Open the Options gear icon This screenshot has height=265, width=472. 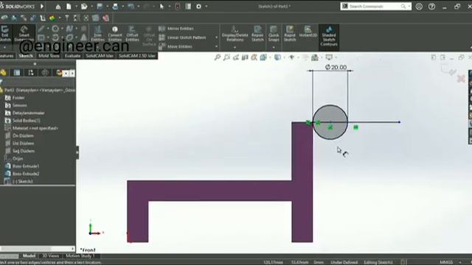click(x=198, y=7)
